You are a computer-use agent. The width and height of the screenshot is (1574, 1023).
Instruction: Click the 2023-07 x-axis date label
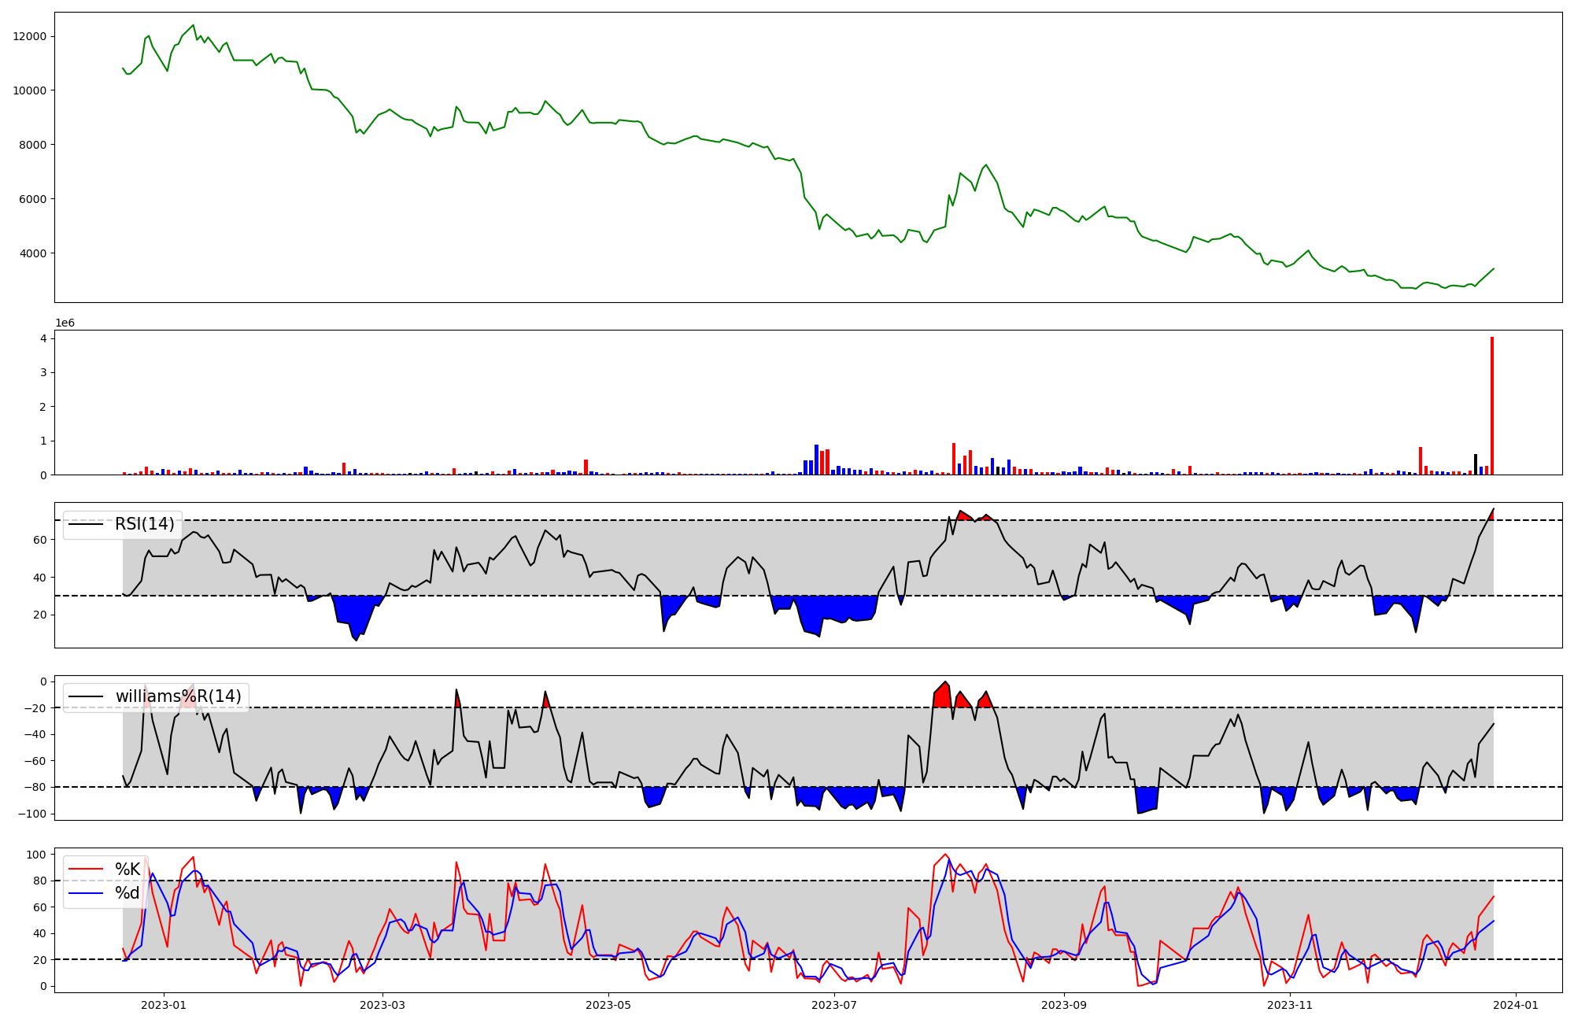point(834,1005)
